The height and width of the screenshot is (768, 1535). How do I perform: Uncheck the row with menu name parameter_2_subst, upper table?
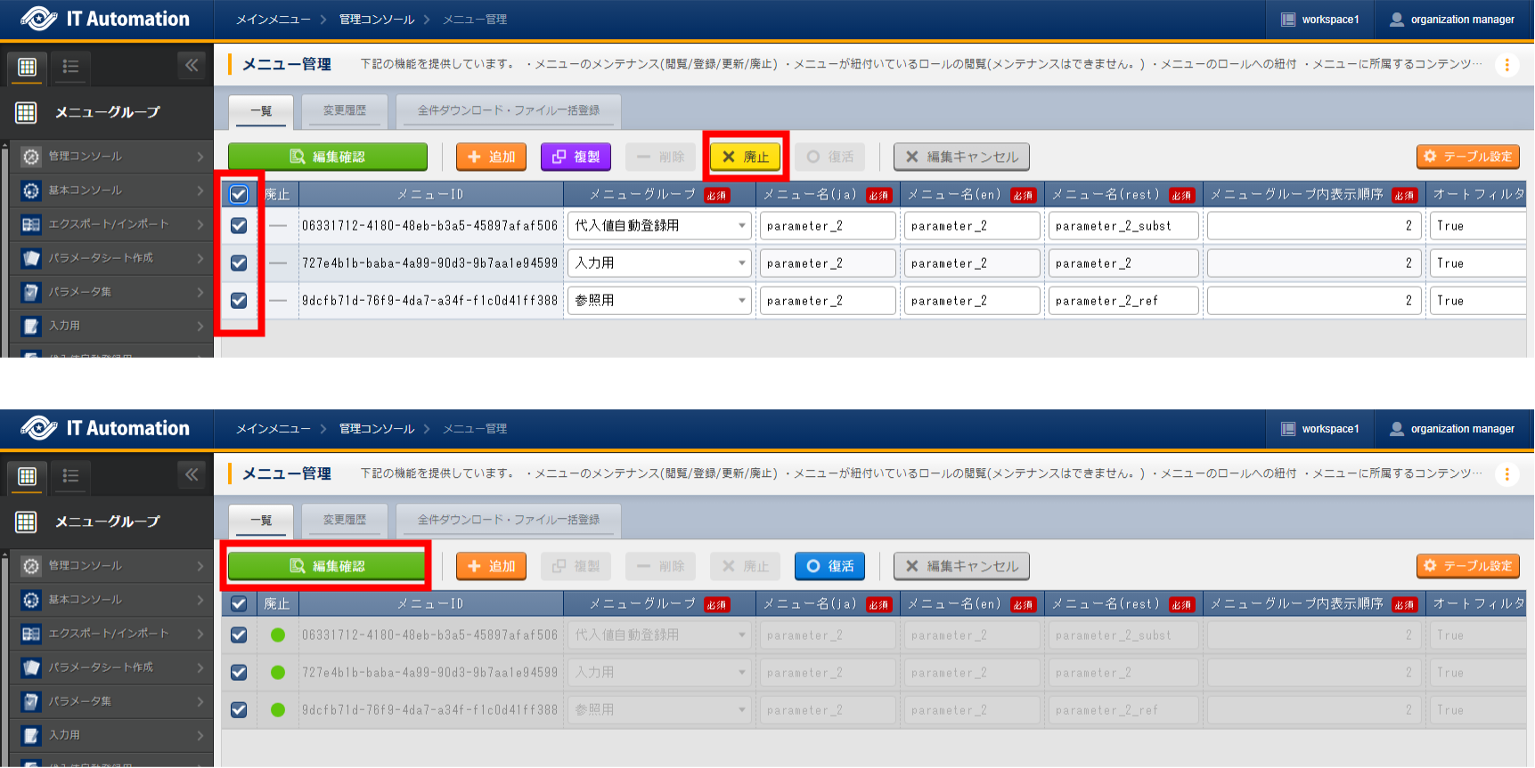click(x=239, y=226)
